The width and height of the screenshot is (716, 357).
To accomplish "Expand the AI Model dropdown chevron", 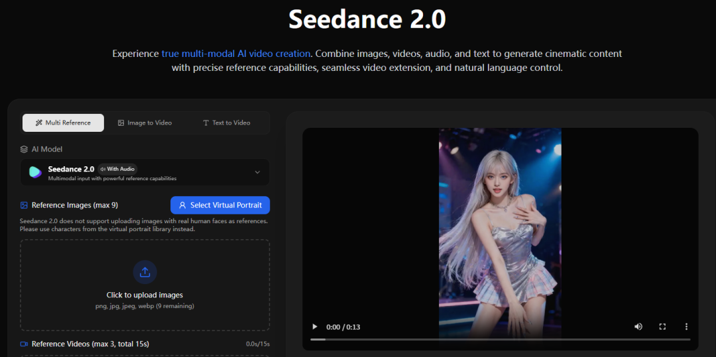I will pyautogui.click(x=257, y=172).
